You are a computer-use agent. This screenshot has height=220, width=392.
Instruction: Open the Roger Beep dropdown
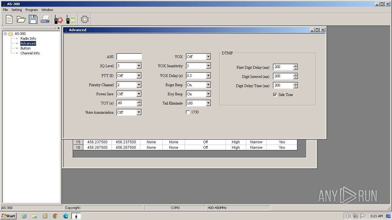click(208, 85)
